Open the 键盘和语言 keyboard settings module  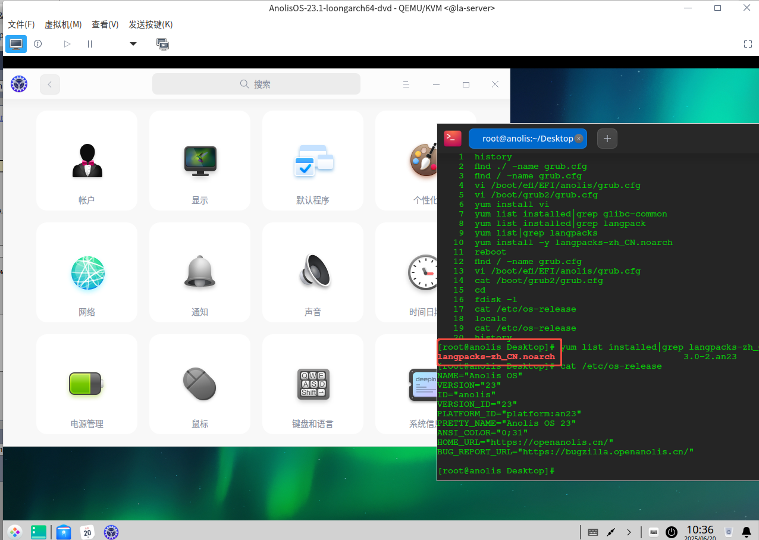click(313, 385)
